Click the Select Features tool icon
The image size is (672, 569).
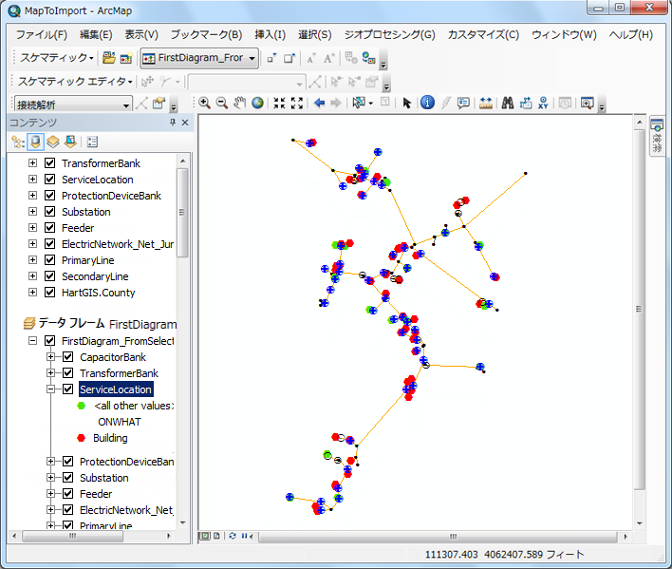pos(358,103)
